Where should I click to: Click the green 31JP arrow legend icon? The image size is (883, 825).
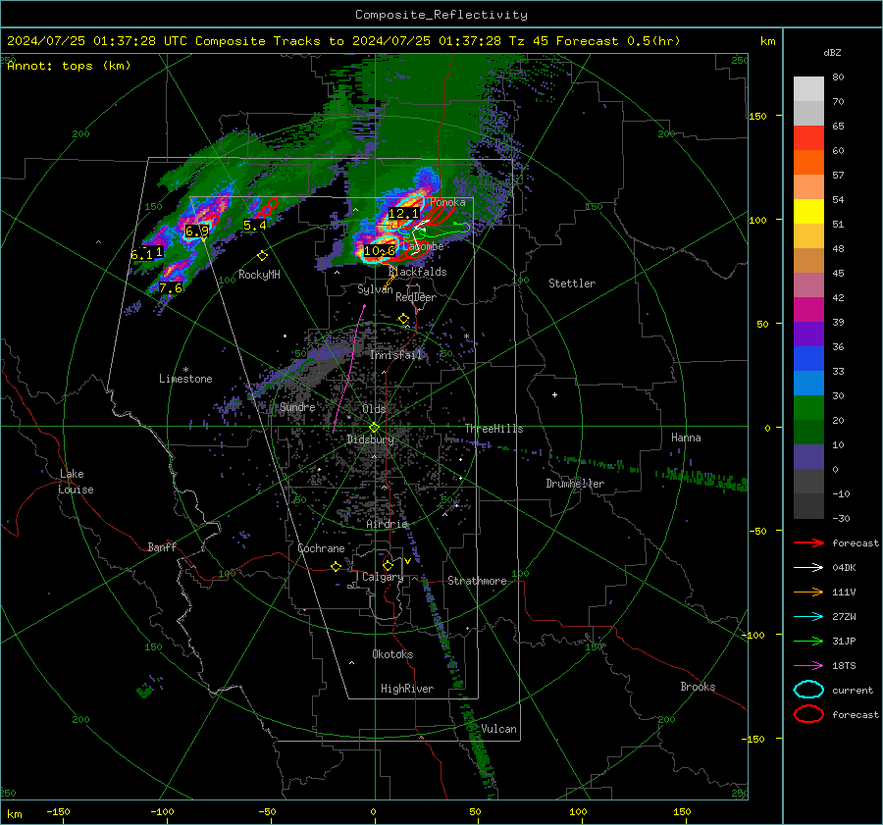(808, 641)
